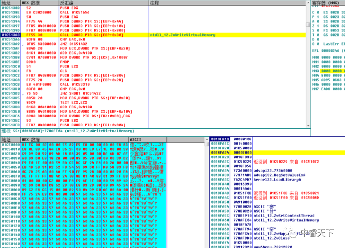Select stack entry at address 0018FA50
345x248 pixels.
(277, 202)
